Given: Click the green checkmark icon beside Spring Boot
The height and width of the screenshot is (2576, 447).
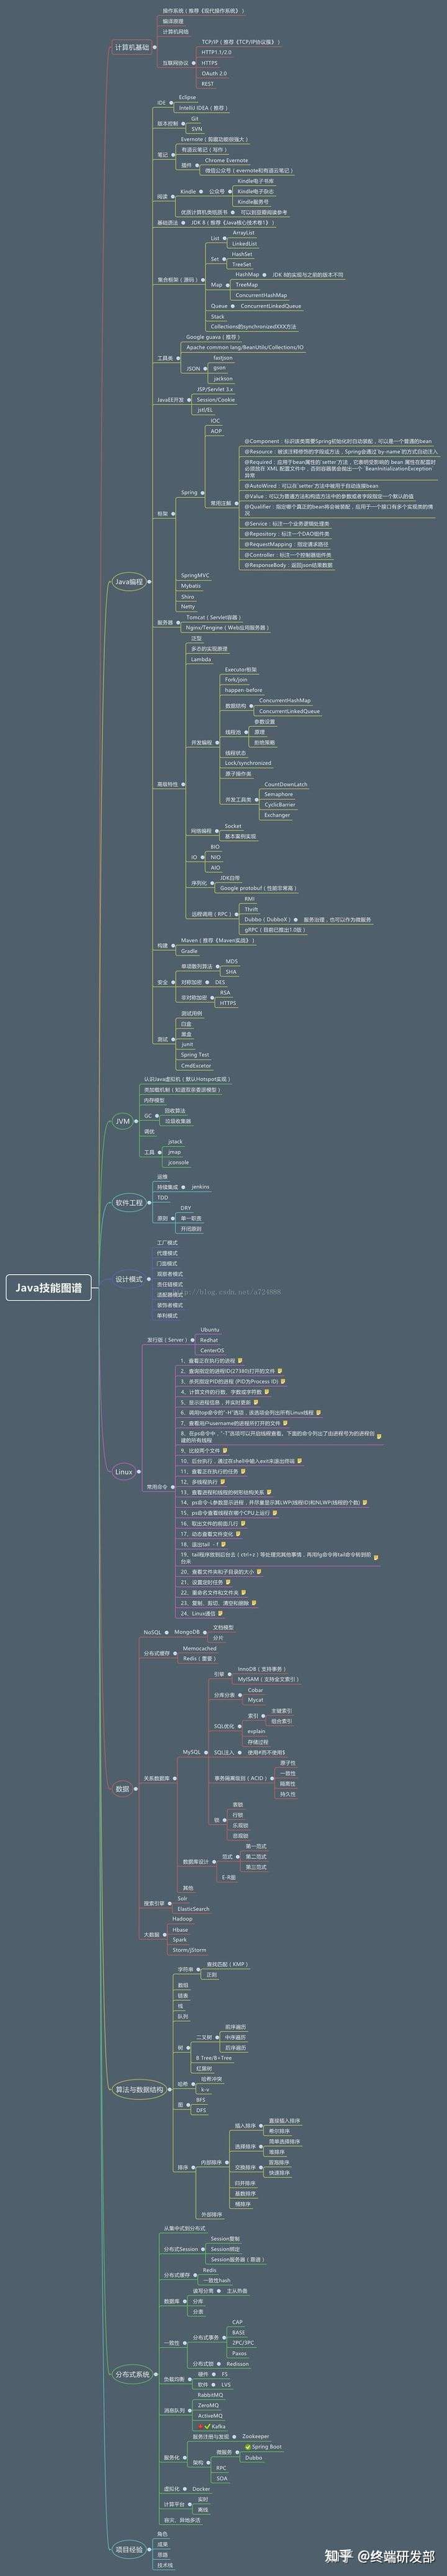Looking at the screenshot, I should pyautogui.click(x=247, y=2447).
